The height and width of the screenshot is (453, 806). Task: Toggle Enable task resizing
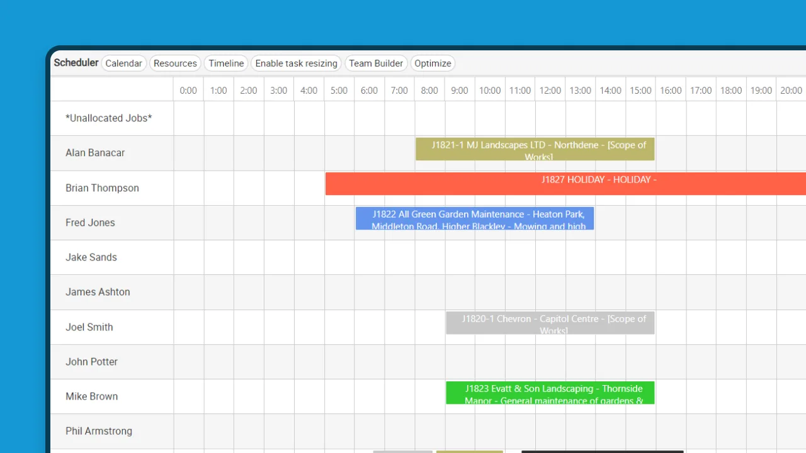[297, 63]
